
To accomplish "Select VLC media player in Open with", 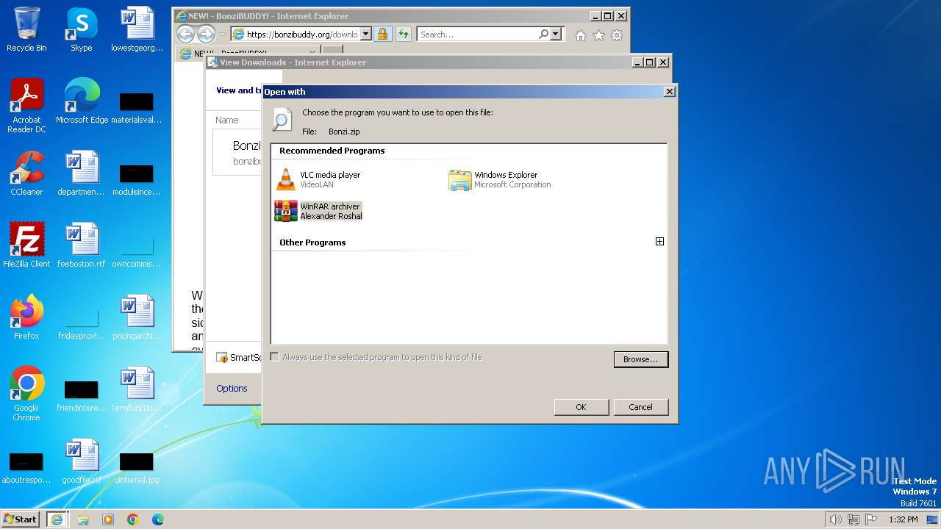I will click(x=318, y=179).
